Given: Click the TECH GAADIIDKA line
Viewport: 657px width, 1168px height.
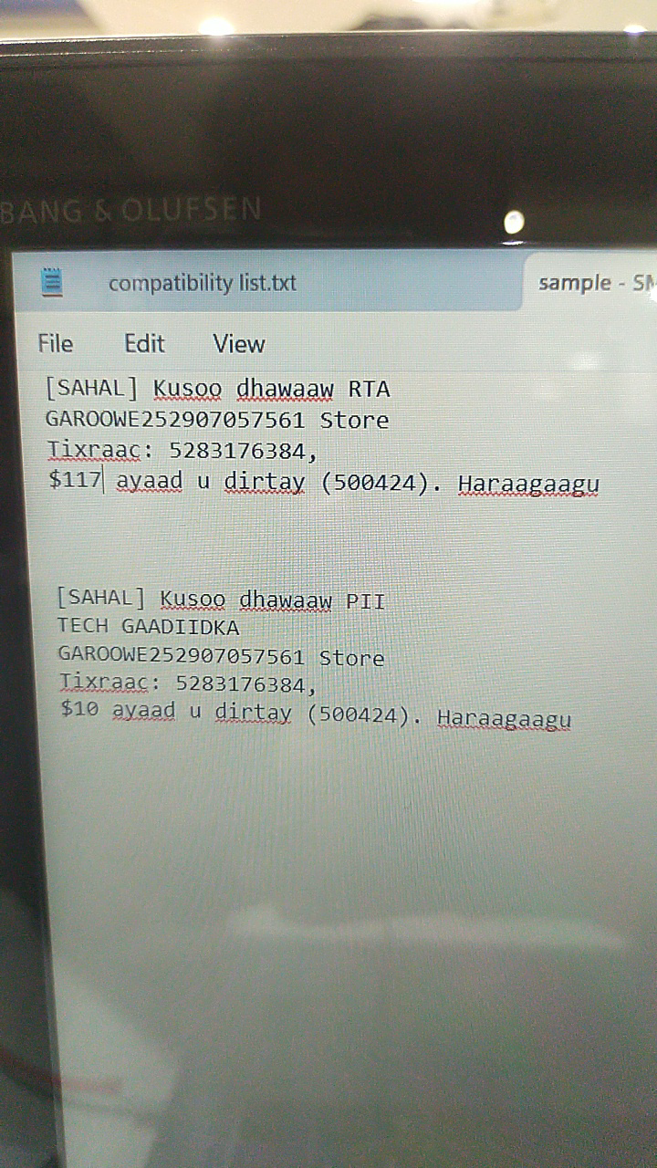Looking at the screenshot, I should 148,627.
